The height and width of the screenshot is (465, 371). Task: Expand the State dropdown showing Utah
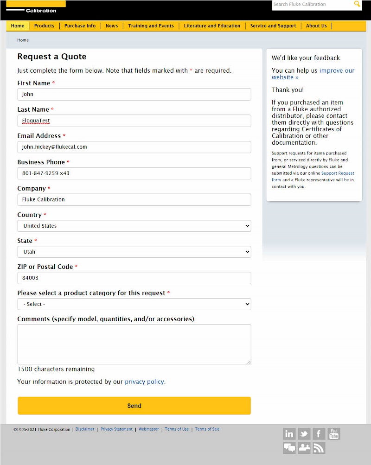pos(134,252)
